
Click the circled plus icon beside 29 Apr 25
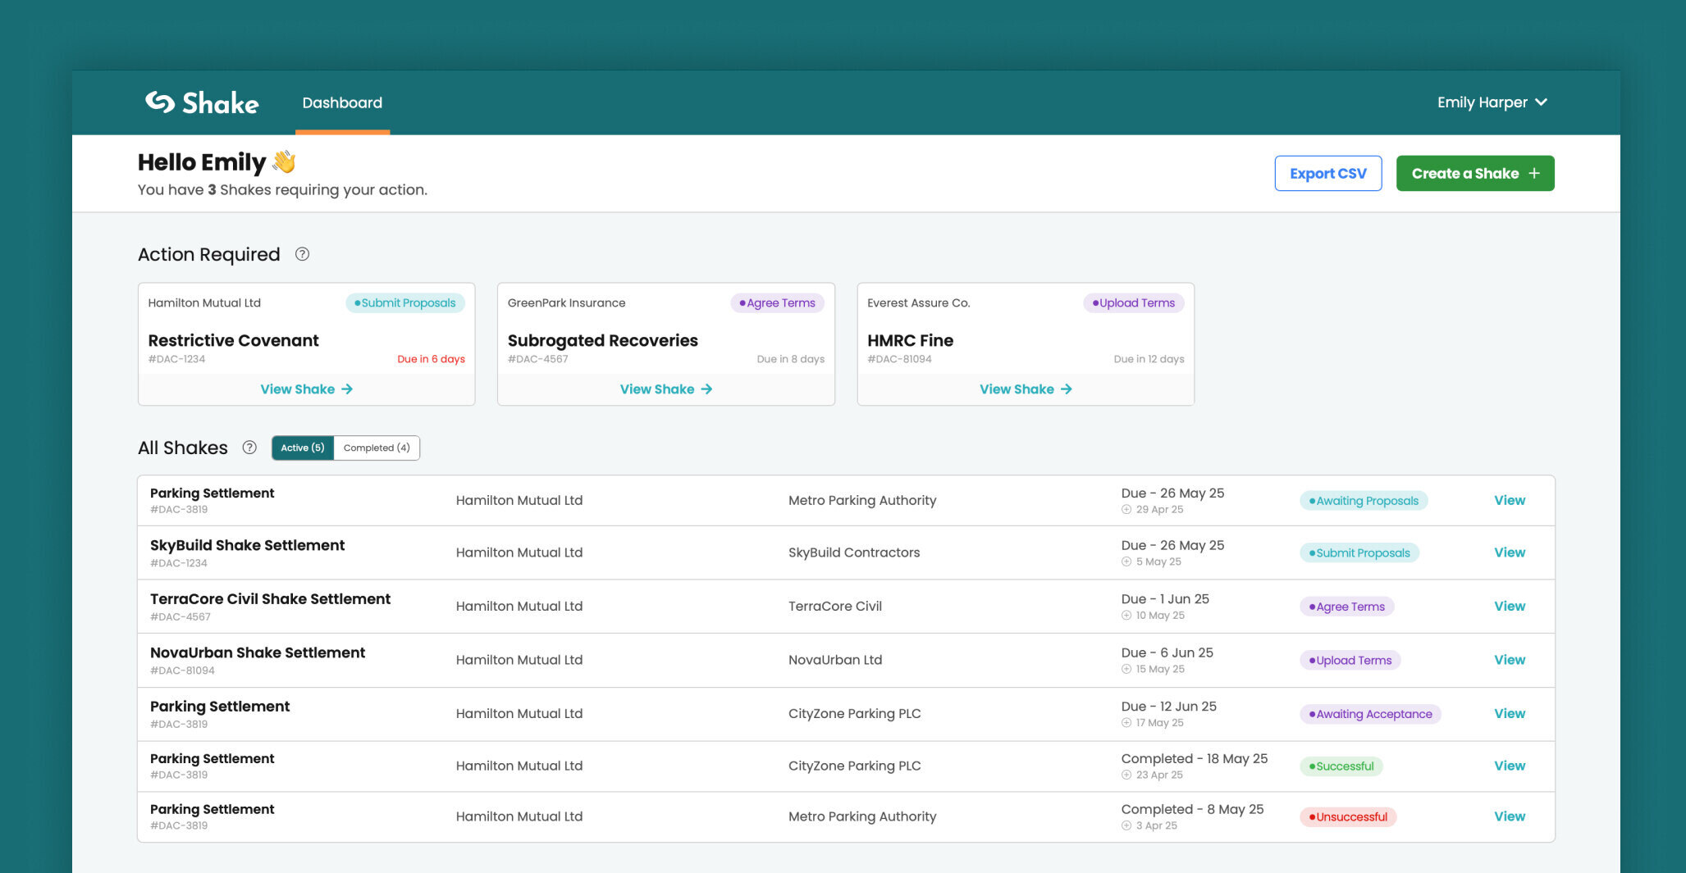(1126, 509)
